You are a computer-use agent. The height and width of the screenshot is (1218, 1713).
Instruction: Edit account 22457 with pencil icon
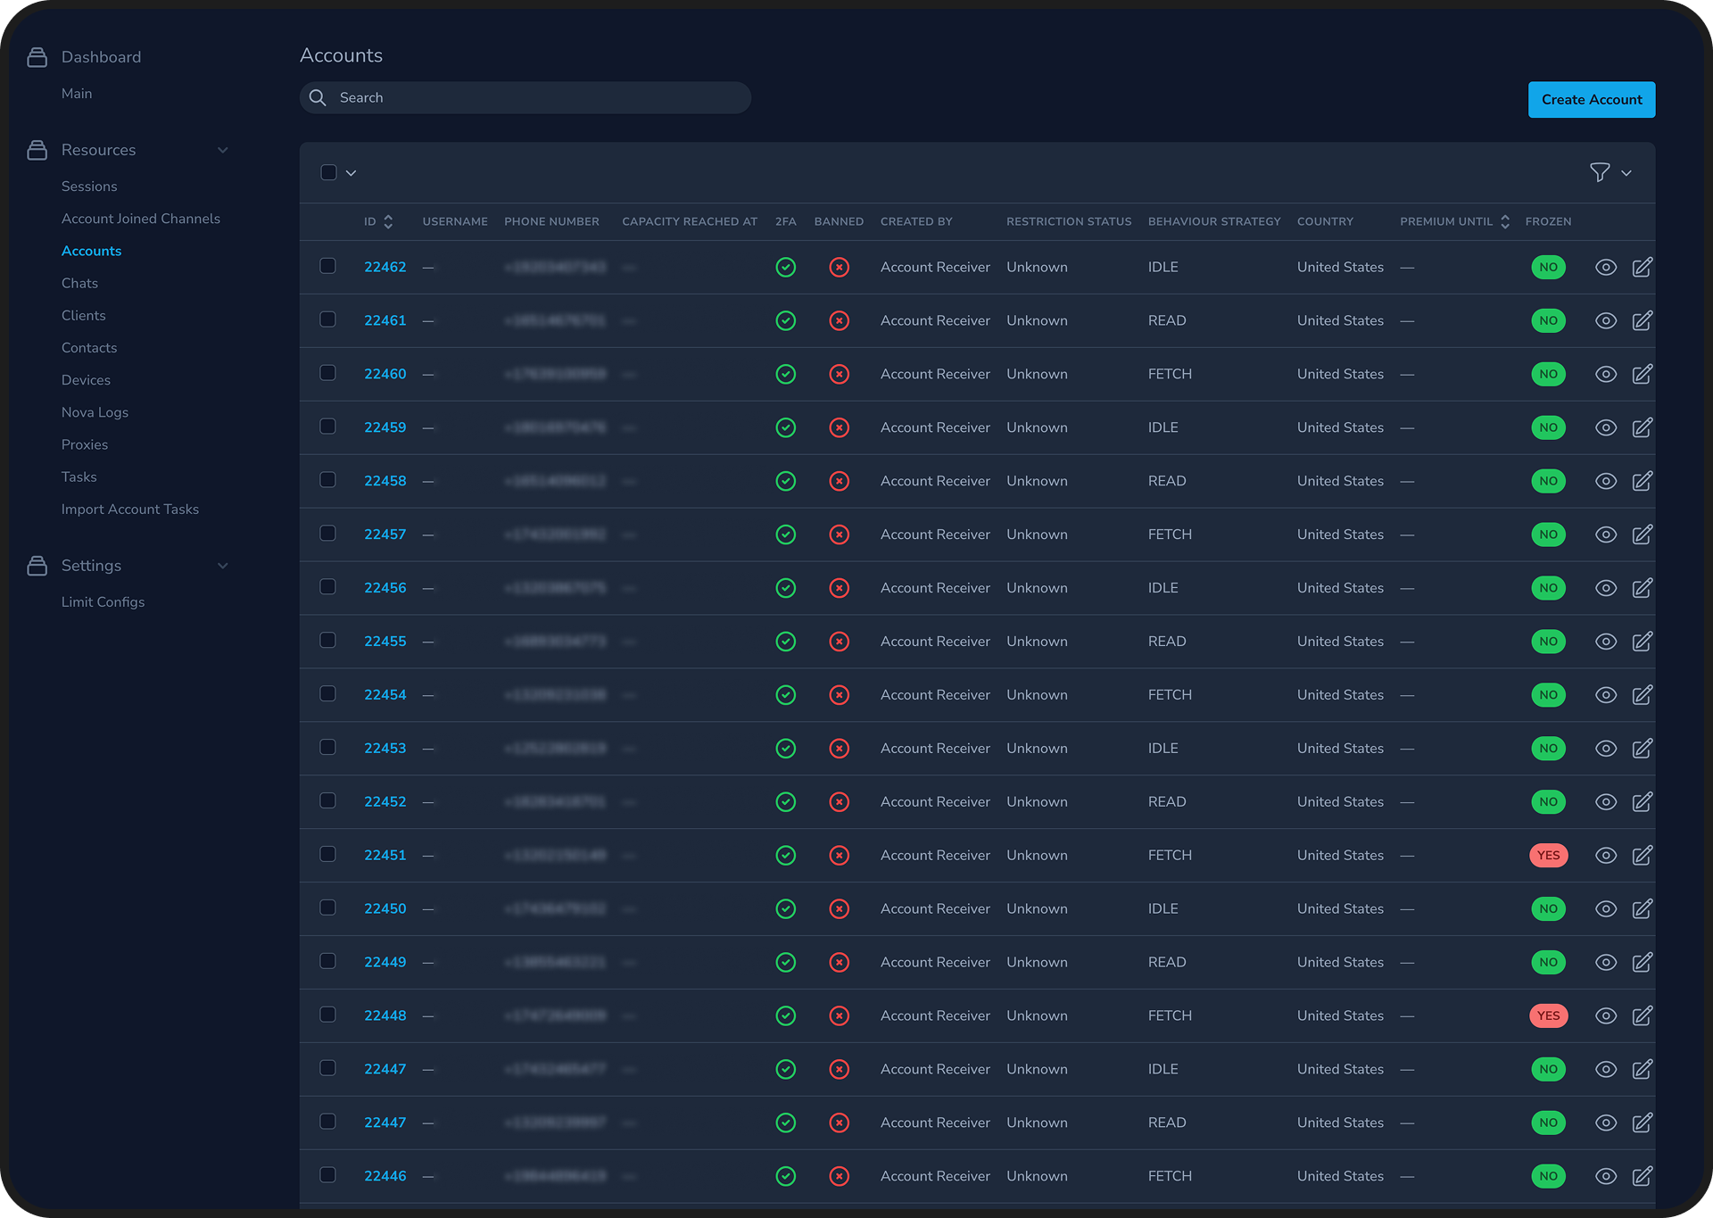click(1643, 534)
